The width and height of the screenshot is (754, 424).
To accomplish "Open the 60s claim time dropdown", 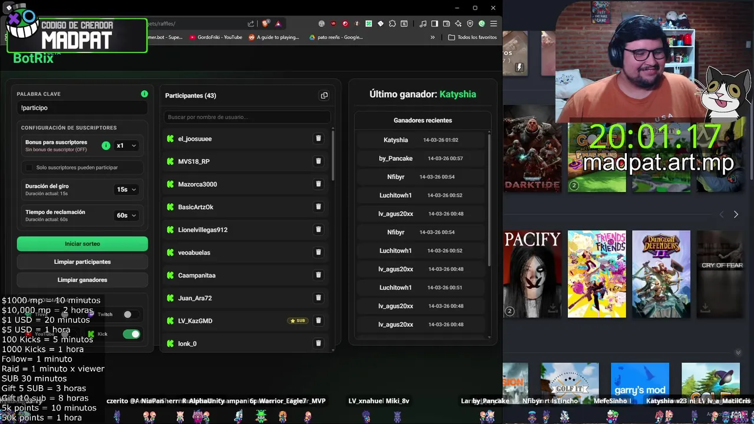I will [x=127, y=216].
